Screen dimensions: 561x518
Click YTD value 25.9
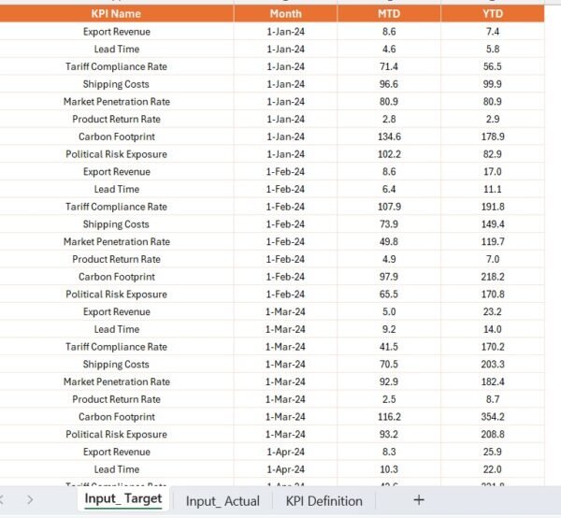click(493, 453)
